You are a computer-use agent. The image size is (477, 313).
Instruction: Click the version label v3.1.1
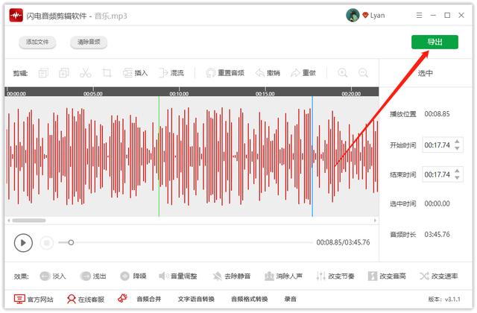(444, 300)
